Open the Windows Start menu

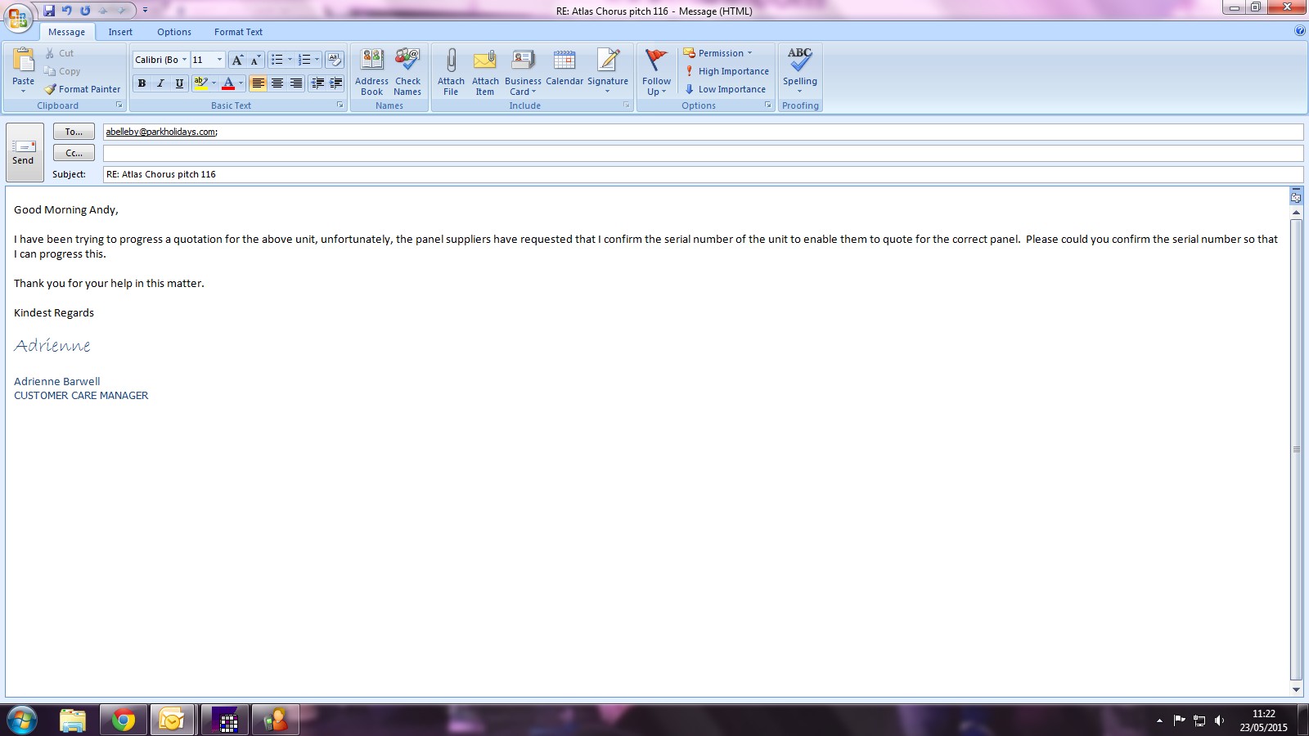point(21,720)
